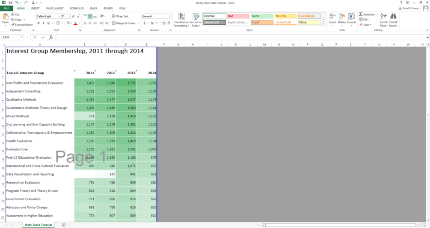Click AutoSum
430x228 pixels.
pos(367,14)
